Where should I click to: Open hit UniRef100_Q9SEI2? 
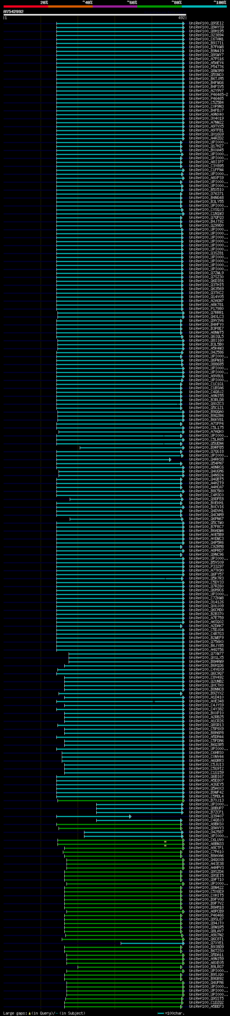[206, 23]
